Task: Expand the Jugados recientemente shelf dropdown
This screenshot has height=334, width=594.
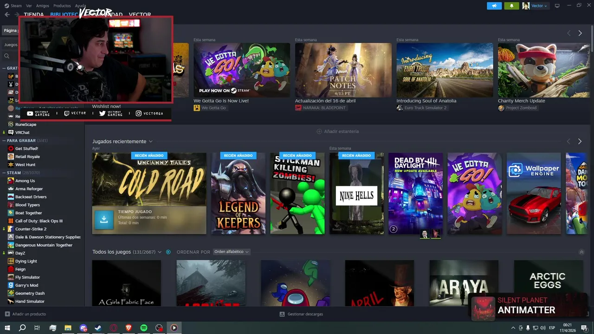Action: point(150,141)
